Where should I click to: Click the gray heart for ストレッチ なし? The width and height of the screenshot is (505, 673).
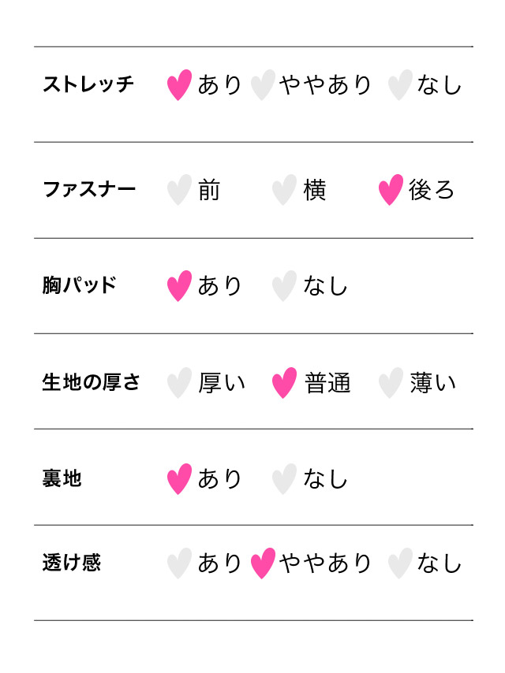point(400,85)
